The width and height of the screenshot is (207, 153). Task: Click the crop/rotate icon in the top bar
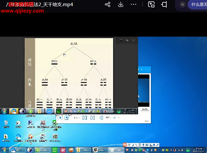(164, 4)
